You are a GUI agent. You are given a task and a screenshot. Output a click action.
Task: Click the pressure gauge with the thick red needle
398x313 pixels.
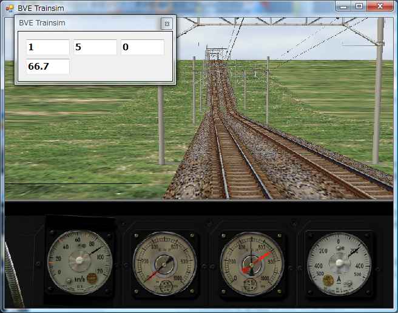click(252, 263)
